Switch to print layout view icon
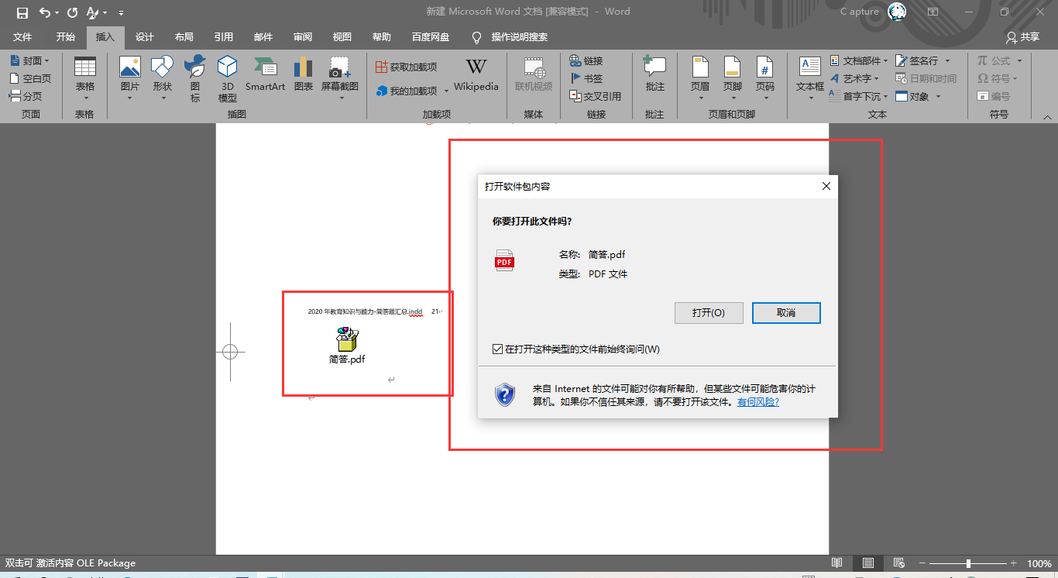The width and height of the screenshot is (1058, 578). coord(868,563)
